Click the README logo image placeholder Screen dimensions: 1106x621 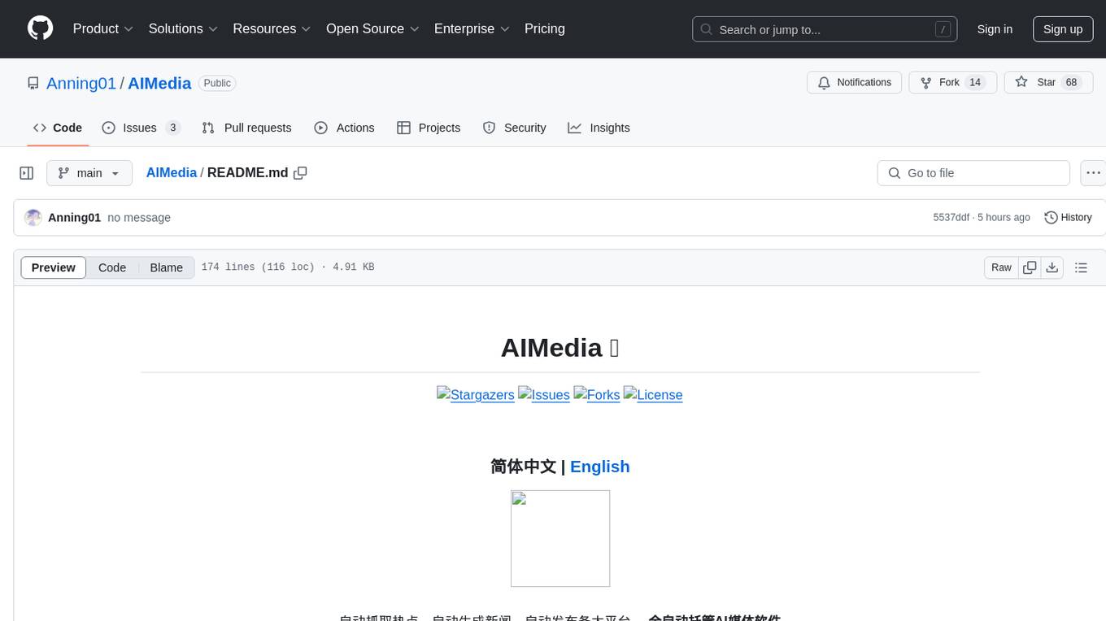point(560,538)
